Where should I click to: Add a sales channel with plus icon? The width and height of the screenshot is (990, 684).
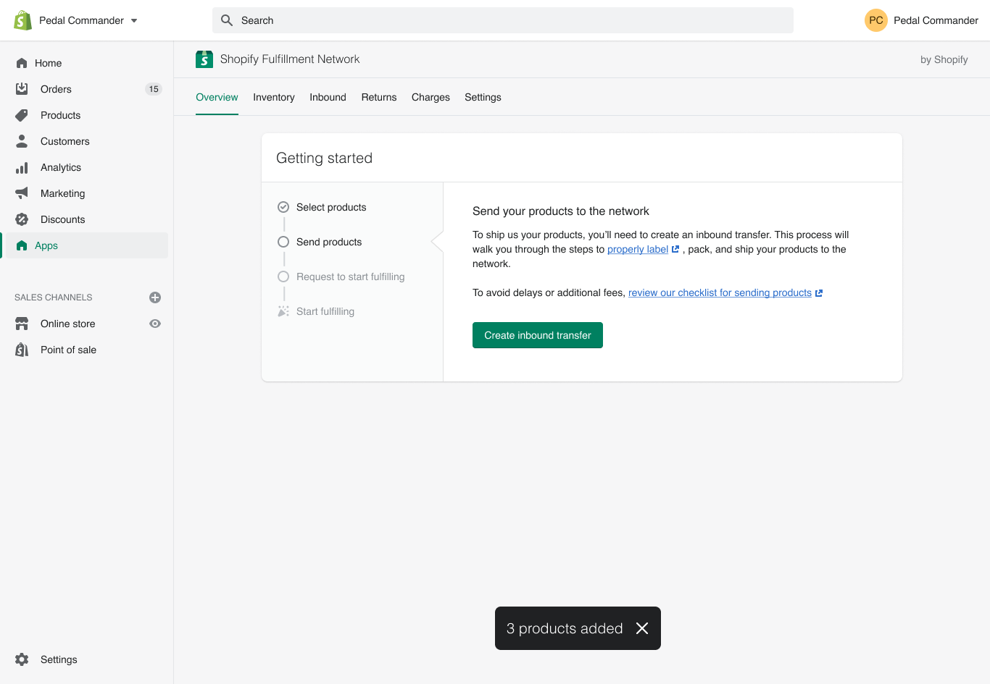click(x=155, y=297)
